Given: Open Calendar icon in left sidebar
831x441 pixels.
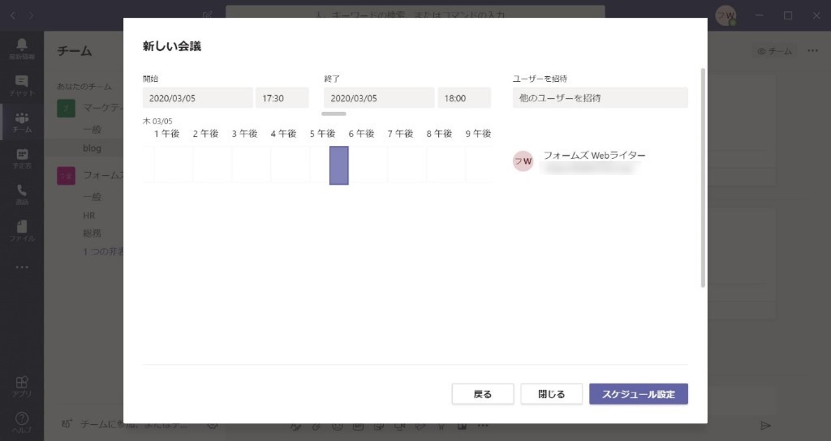Looking at the screenshot, I should click(22, 158).
